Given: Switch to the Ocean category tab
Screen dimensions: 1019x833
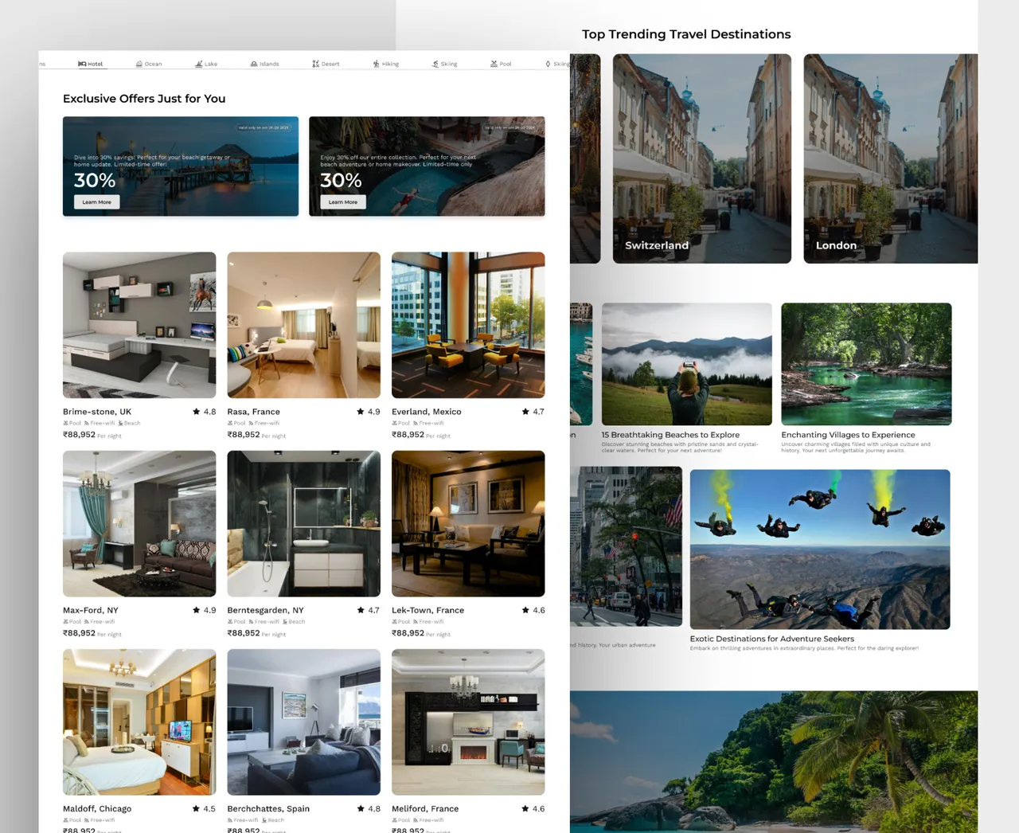Looking at the screenshot, I should 149,64.
